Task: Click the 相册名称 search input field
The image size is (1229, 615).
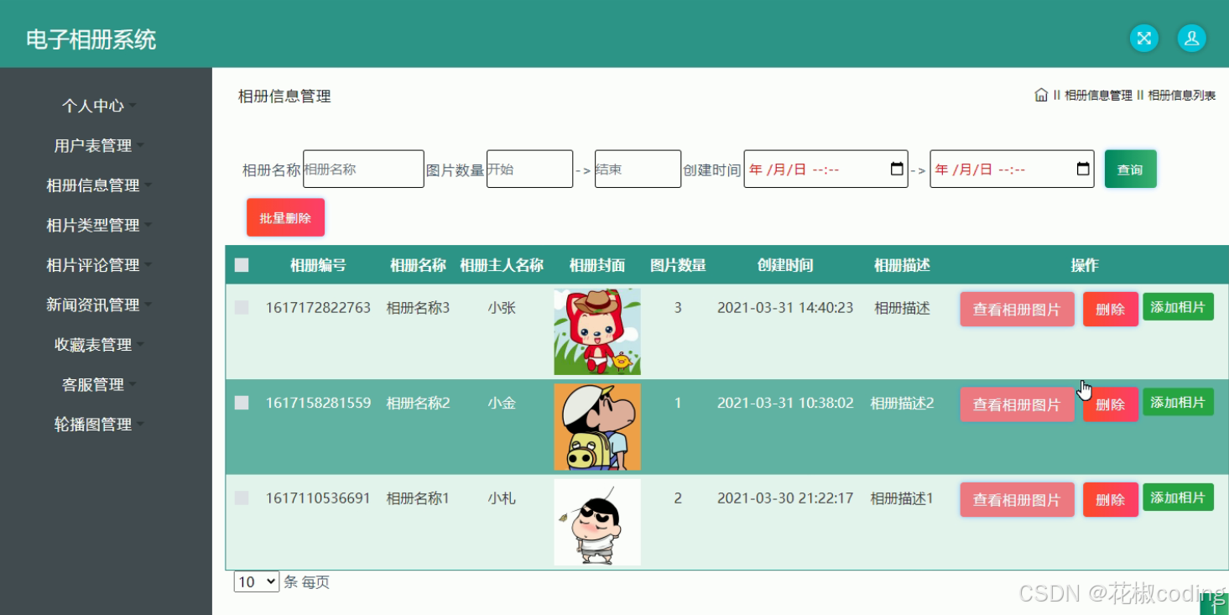Action: pyautogui.click(x=363, y=169)
